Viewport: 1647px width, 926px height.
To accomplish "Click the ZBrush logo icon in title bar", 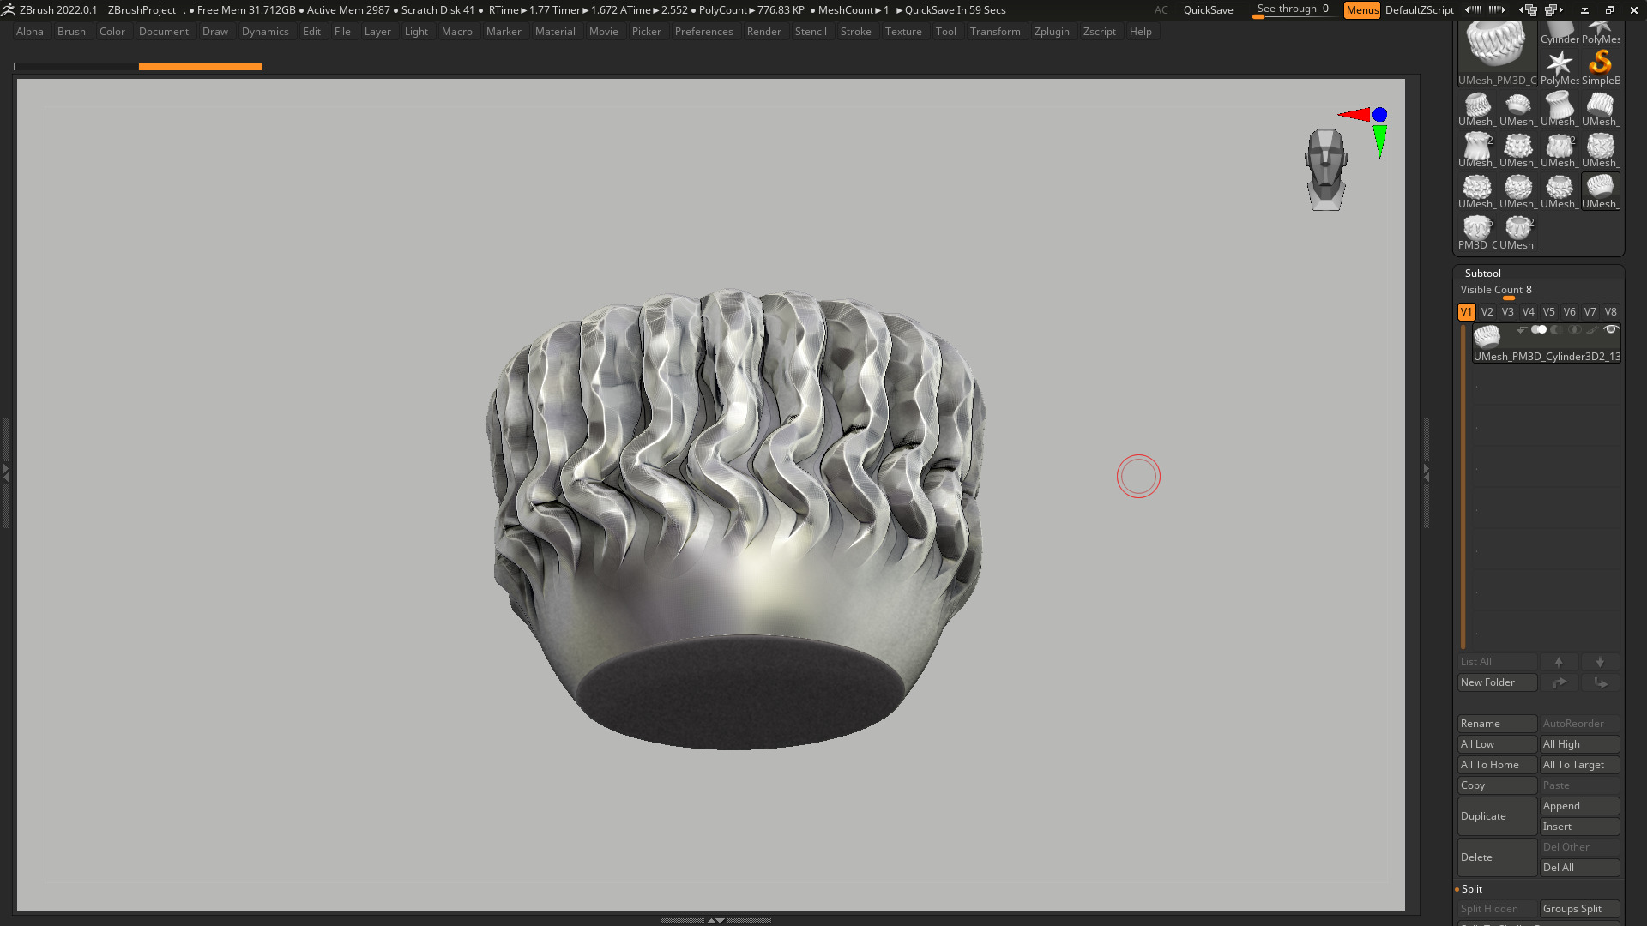I will pyautogui.click(x=9, y=9).
